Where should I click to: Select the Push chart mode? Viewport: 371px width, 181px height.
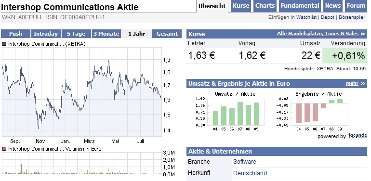15,34
